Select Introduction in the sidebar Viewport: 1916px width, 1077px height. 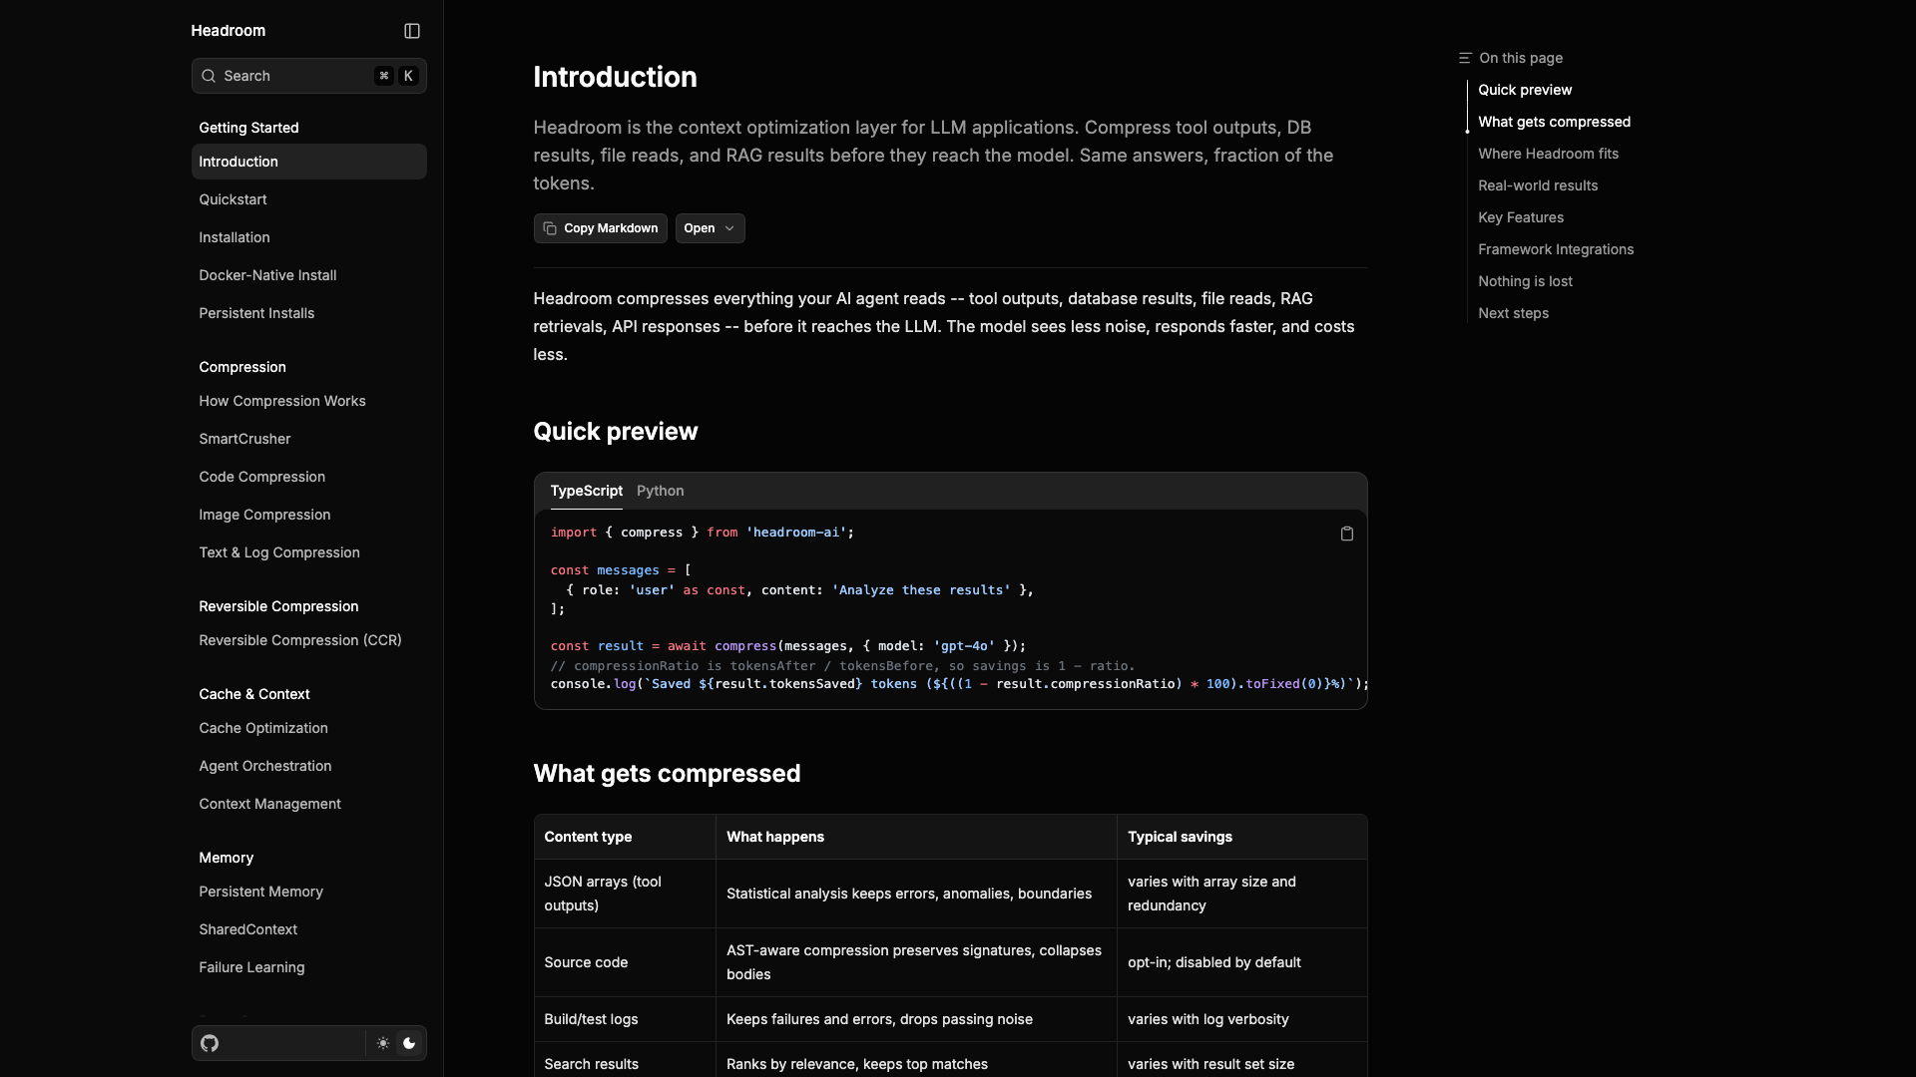pyautogui.click(x=309, y=162)
